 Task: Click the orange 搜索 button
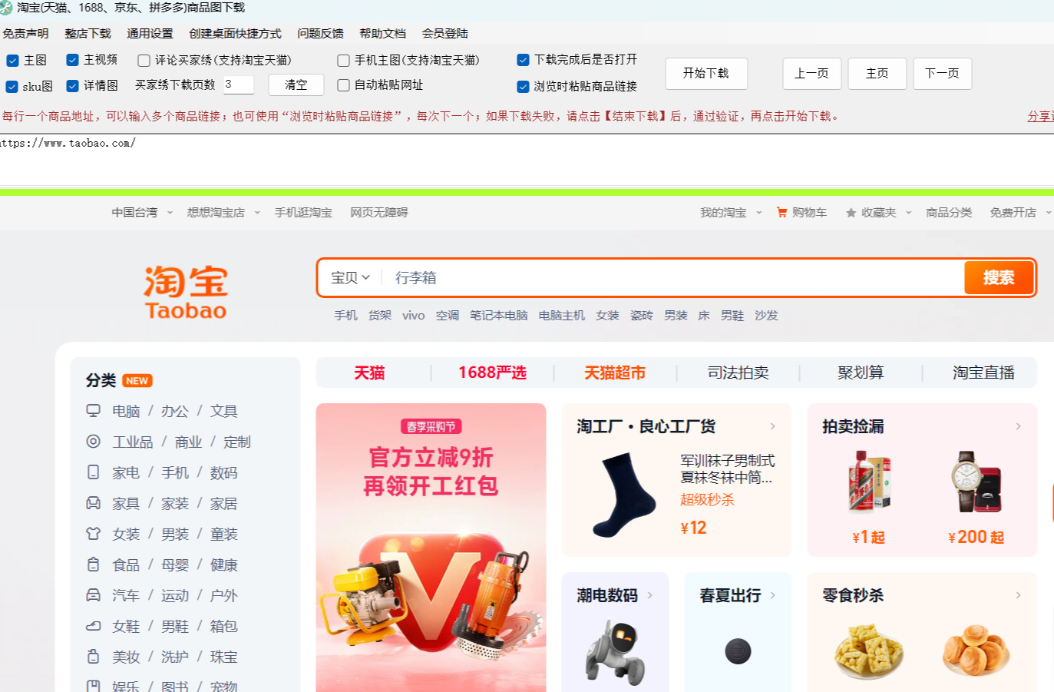[999, 277]
